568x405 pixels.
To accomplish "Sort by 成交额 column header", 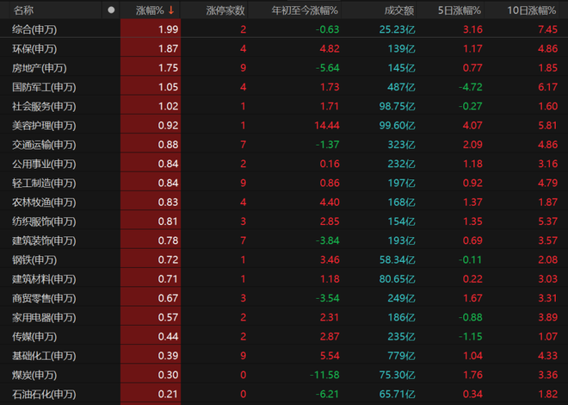I will [x=398, y=10].
